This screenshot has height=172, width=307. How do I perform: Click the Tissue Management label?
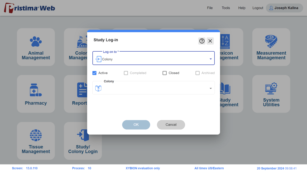pyautogui.click(x=36, y=149)
